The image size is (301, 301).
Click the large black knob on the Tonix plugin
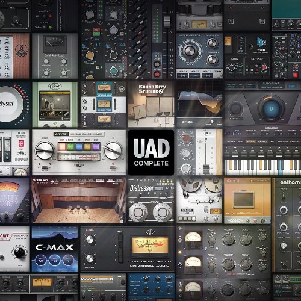[x=19, y=252]
